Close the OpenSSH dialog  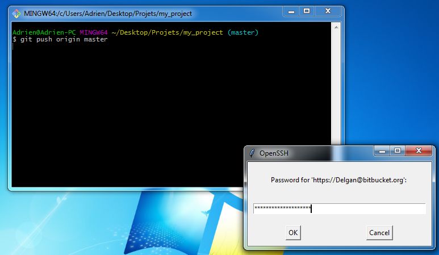point(419,151)
